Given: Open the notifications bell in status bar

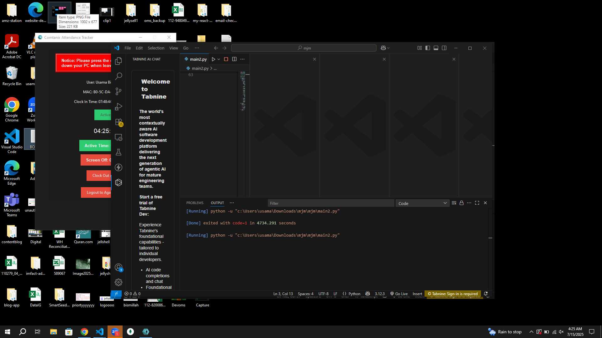Looking at the screenshot, I should (486, 294).
